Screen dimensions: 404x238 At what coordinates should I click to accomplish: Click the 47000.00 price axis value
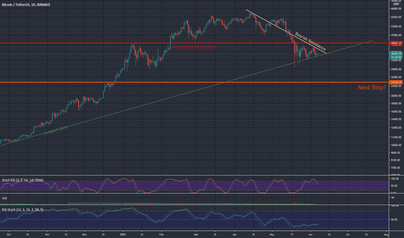coord(396,35)
